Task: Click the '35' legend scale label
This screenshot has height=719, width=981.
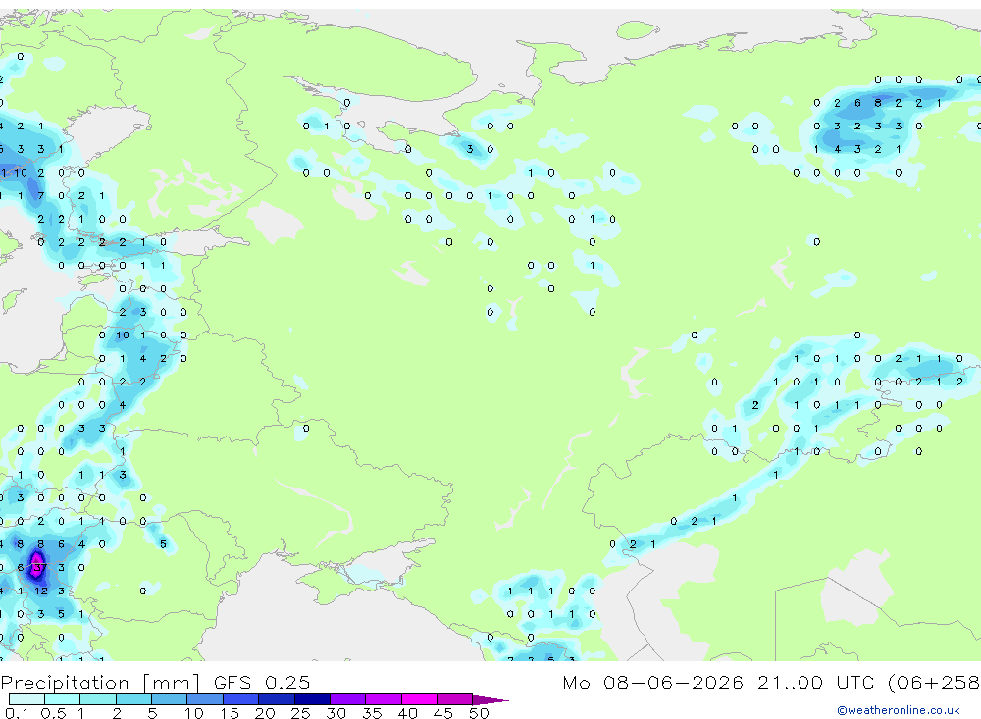Action: (372, 713)
